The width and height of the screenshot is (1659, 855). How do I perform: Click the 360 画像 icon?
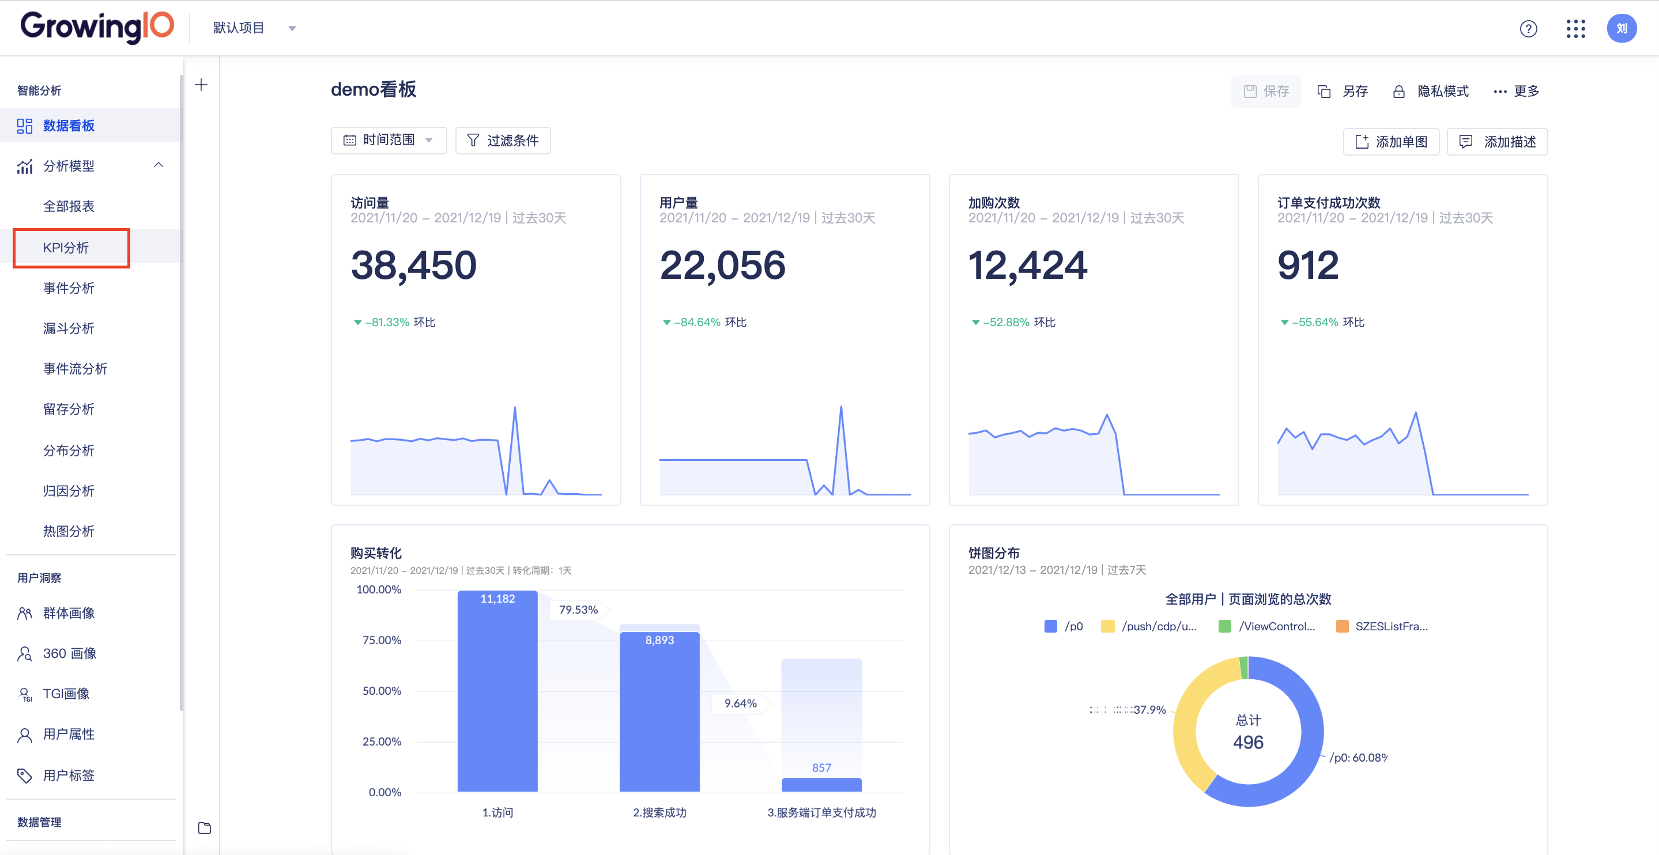[x=24, y=654]
